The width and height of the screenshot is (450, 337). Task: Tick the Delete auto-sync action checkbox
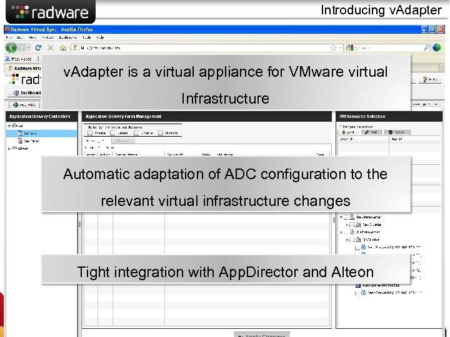[x=112, y=133]
